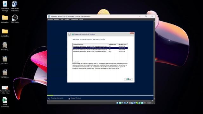The width and height of the screenshot is (203, 114).
Task: Click the 'CTRL DERECHA' host key label
Action: pyautogui.click(x=148, y=103)
